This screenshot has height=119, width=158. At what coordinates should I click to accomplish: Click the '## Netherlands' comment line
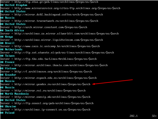click(x=11, y=49)
